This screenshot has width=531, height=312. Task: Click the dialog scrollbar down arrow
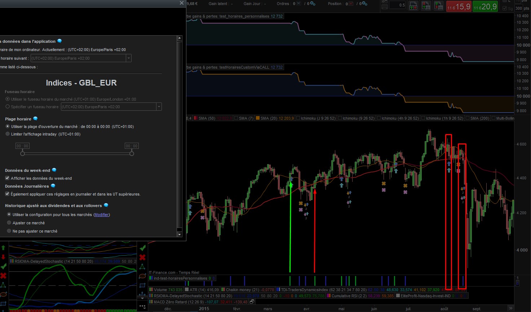tap(180, 234)
